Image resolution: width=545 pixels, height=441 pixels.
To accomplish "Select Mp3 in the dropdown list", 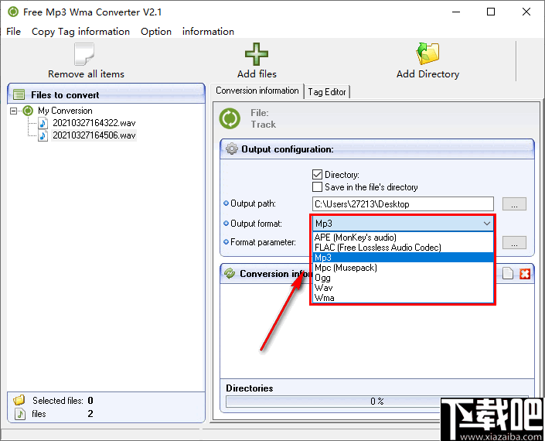I will pos(404,258).
